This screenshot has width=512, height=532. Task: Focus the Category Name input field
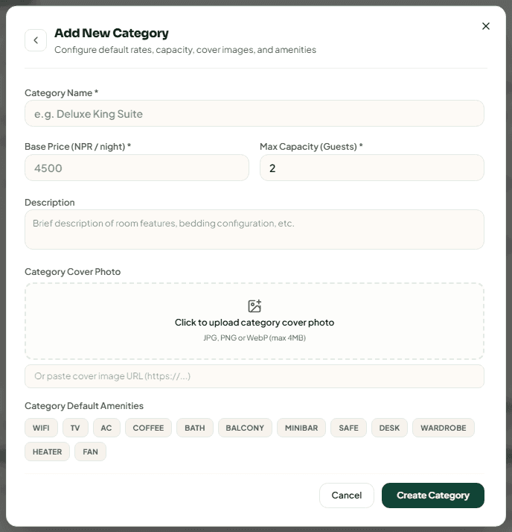click(254, 113)
